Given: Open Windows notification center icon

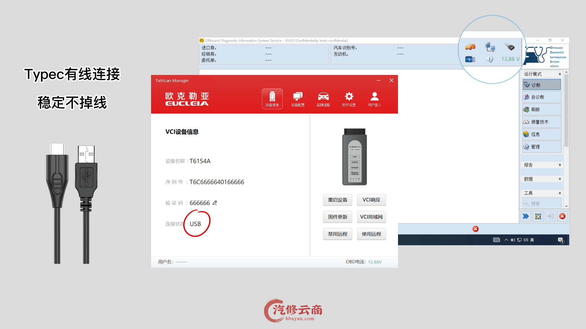Looking at the screenshot, I should click(561, 240).
